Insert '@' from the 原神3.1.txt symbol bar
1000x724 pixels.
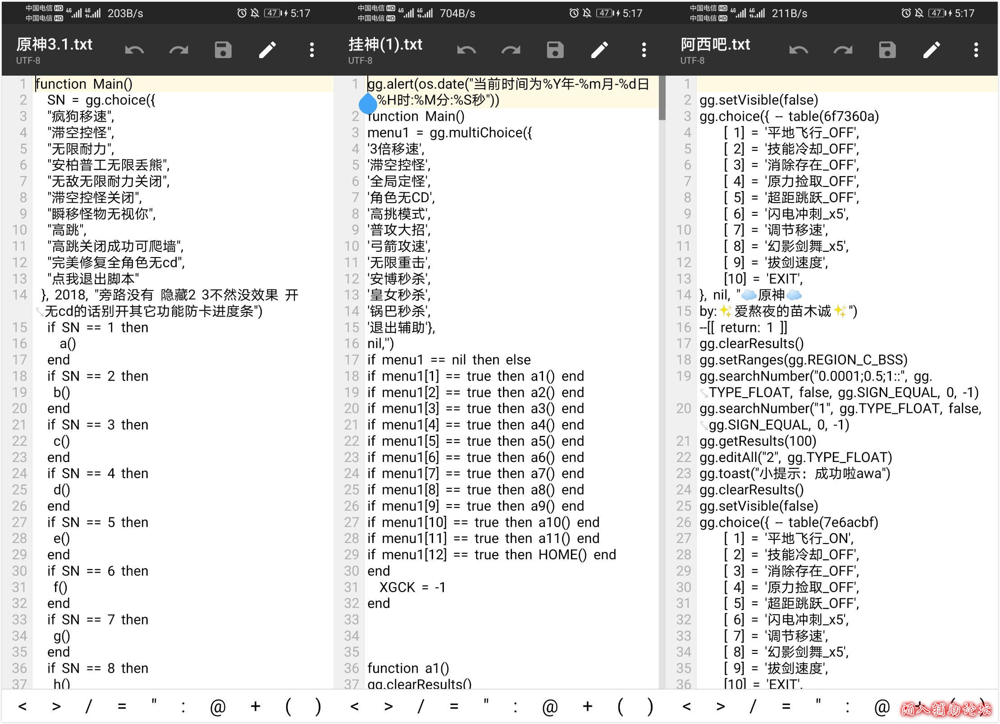click(x=218, y=706)
